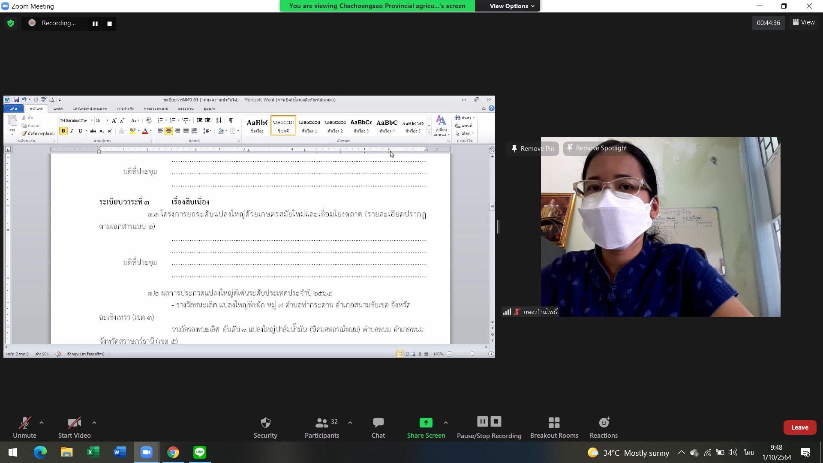Open the Participants panel
823x463 pixels.
coord(321,428)
